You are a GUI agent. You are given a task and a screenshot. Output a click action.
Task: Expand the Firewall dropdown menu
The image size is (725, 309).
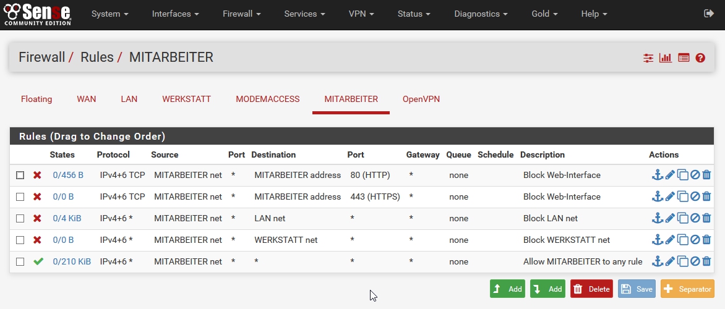[241, 14]
